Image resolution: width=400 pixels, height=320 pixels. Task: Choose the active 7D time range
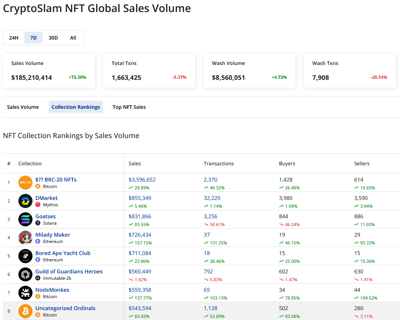click(34, 38)
